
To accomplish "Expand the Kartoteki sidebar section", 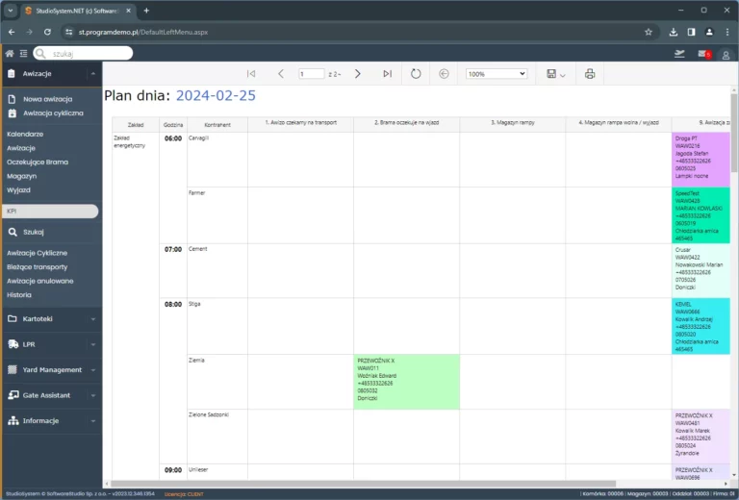I will 51,318.
